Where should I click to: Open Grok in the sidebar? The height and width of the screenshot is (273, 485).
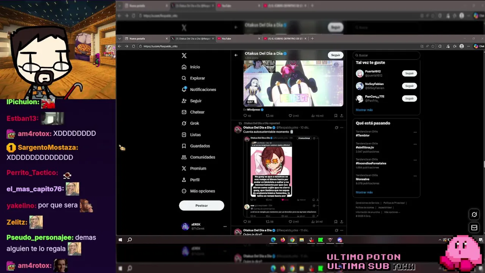point(190,123)
